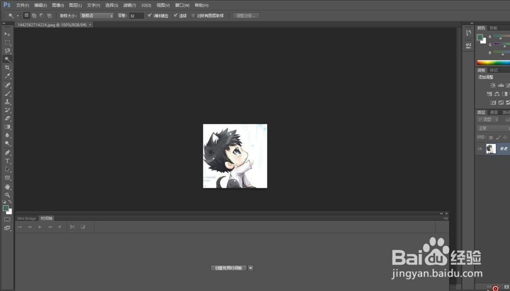
Task: Enable sample all layers checkbox (对所有图层取样)
Action: coord(193,16)
